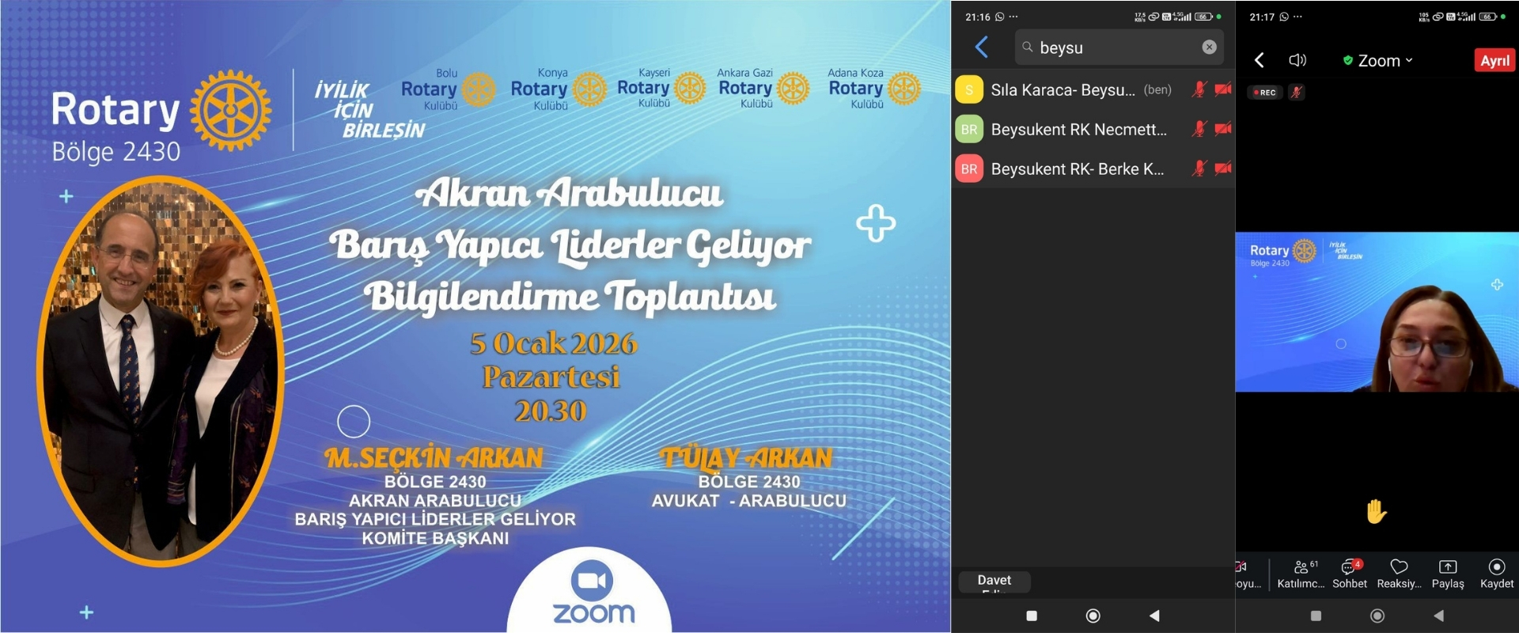1519x633 pixels.
Task: Click the raised hand emoji
Action: 1377,512
